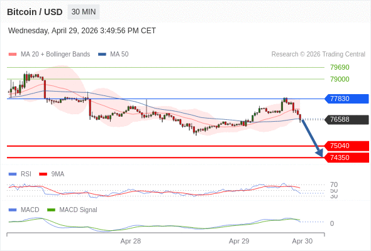Toggle the 9MA legend entry
This screenshot has height=251, width=371.
(x=52, y=174)
